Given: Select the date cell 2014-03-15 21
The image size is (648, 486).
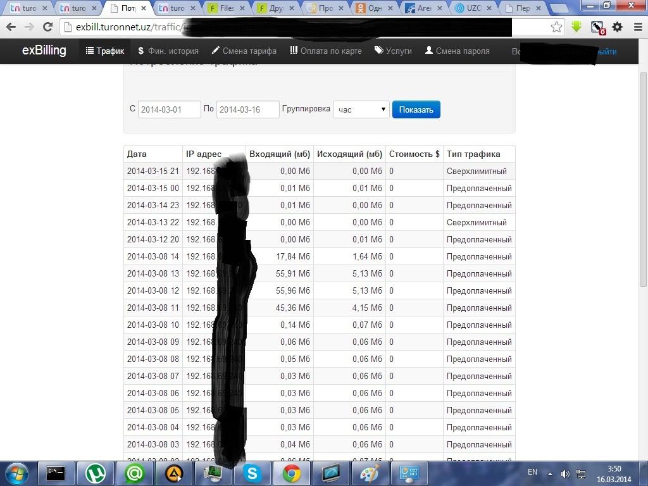Looking at the screenshot, I should click(153, 171).
